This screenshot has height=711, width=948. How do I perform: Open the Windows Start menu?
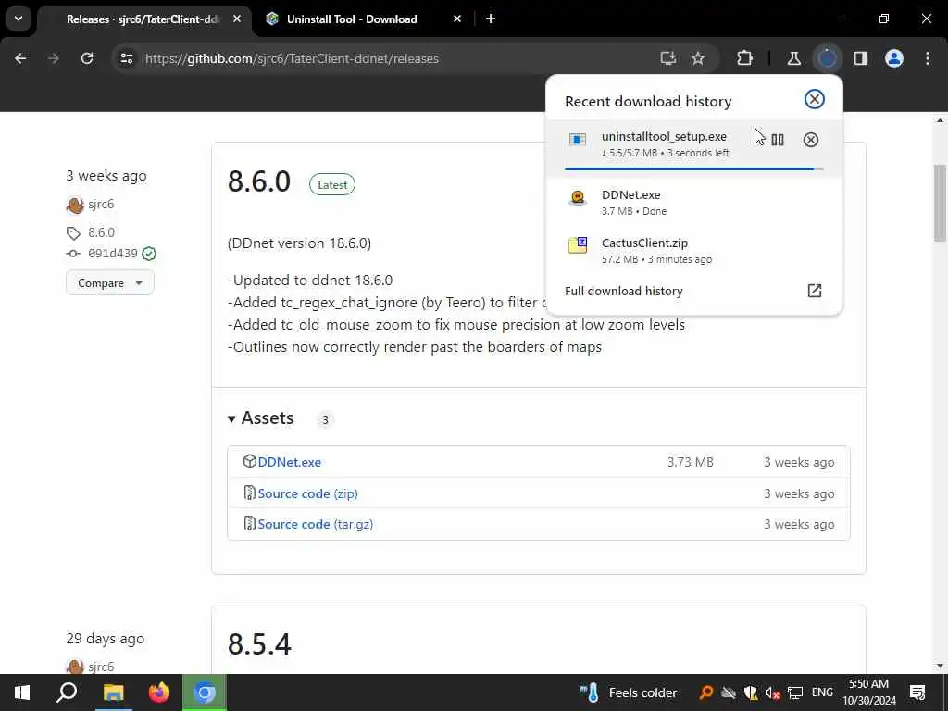pos(22,692)
